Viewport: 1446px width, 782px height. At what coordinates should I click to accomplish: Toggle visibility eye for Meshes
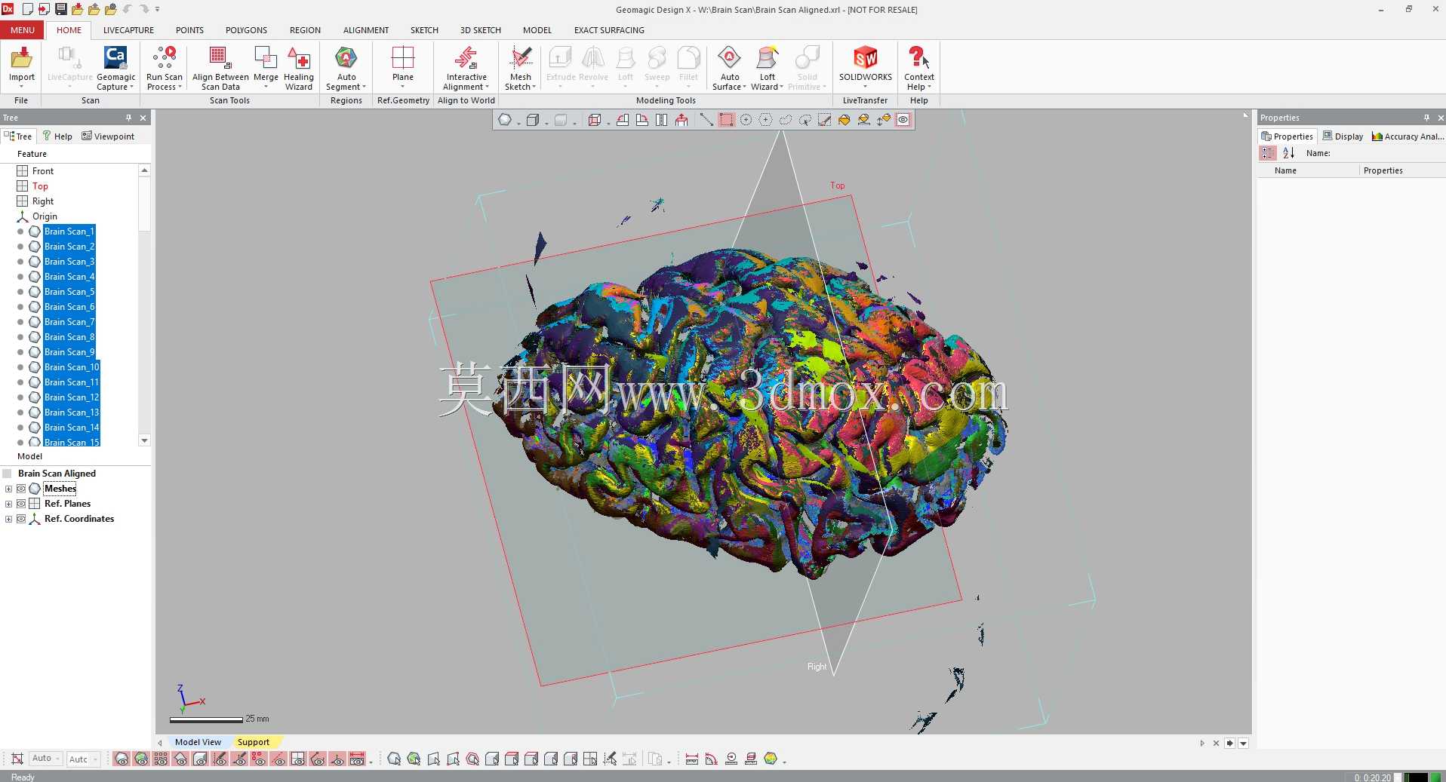21,489
